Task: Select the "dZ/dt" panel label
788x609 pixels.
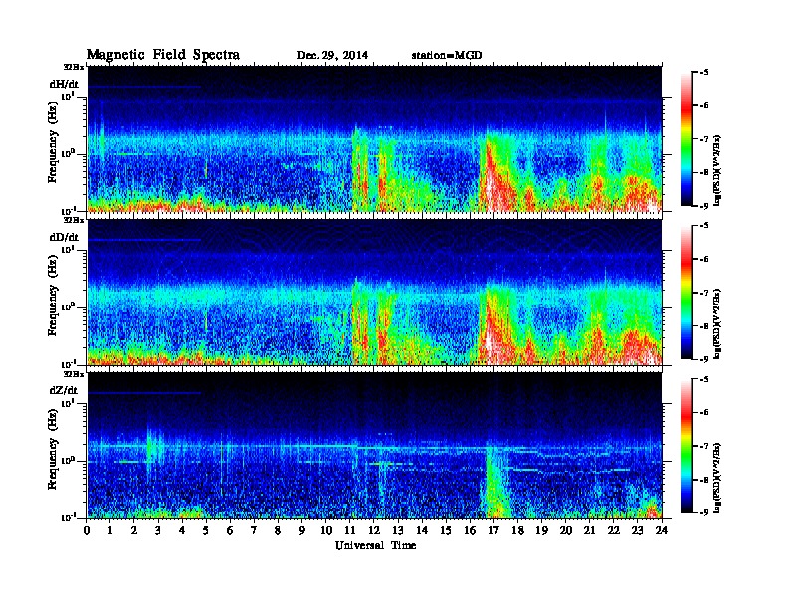Action: [64, 390]
